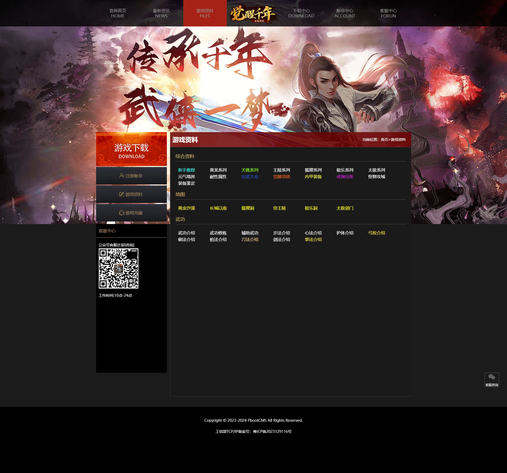
Task: Open the 新手教程 link
Action: (186, 170)
